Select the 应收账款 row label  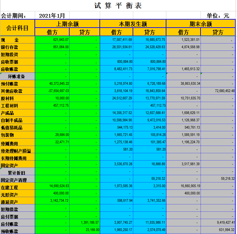(18, 69)
